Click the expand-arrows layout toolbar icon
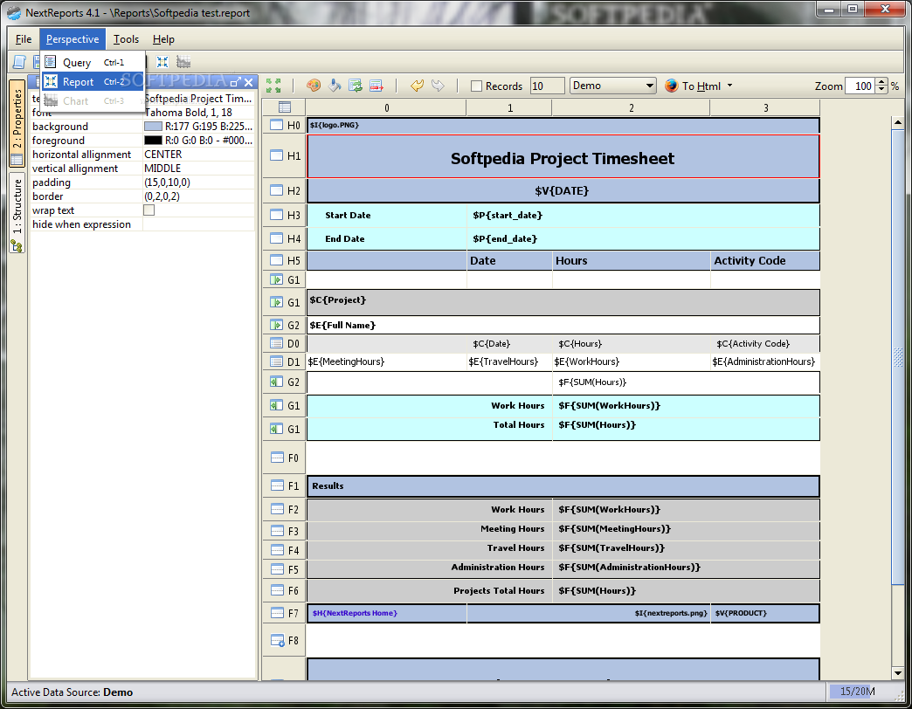 pos(273,86)
